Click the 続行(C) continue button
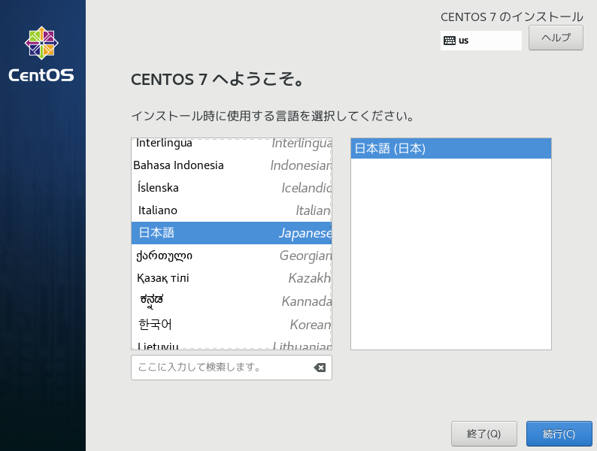The image size is (597, 451). pos(559,434)
